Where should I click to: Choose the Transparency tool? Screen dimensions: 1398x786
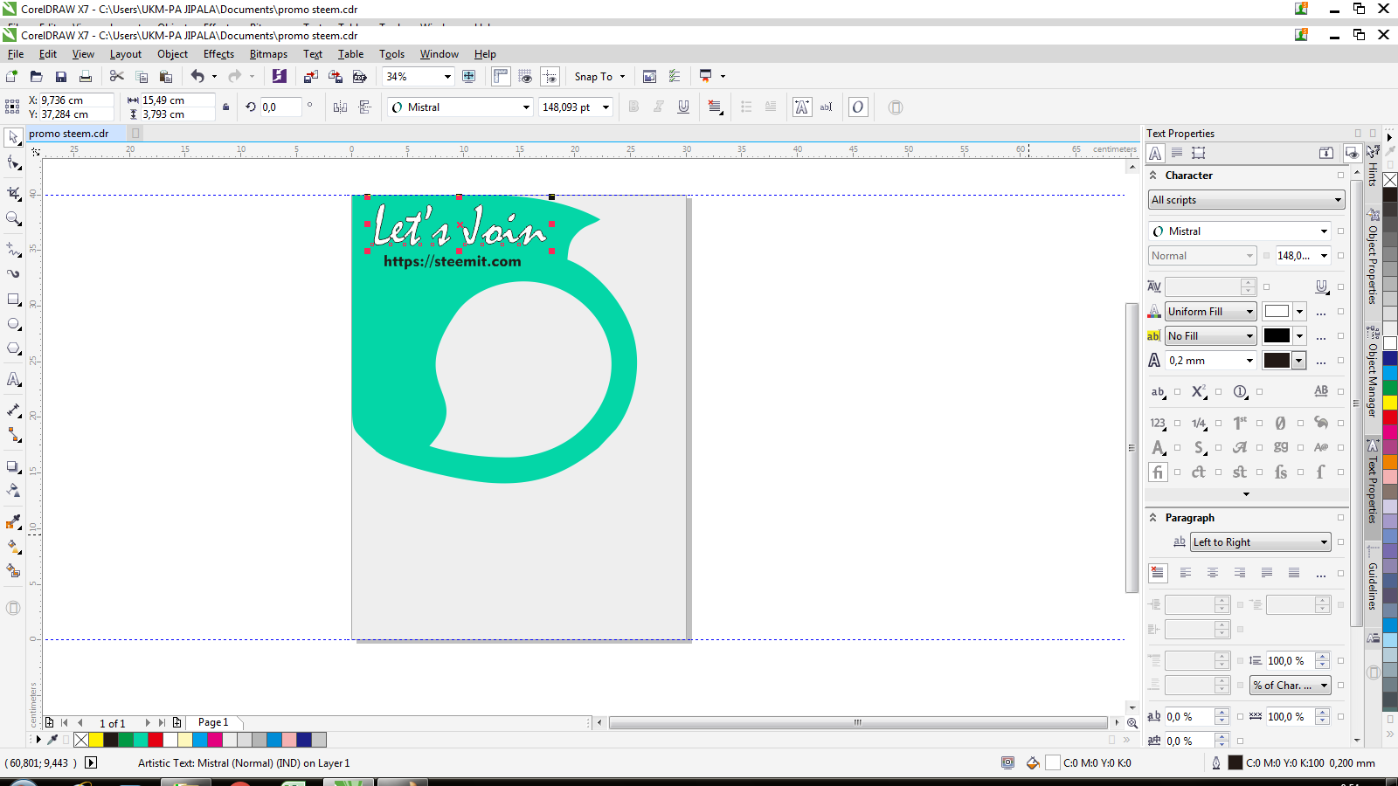tap(13, 491)
